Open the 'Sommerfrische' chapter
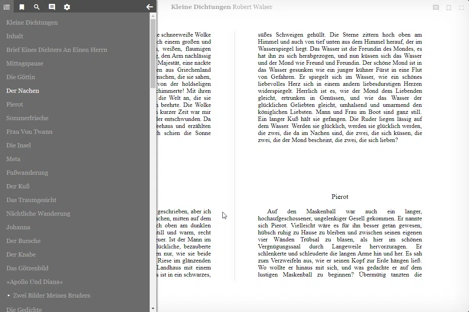Screen dimensions: 469x312 pos(27,118)
